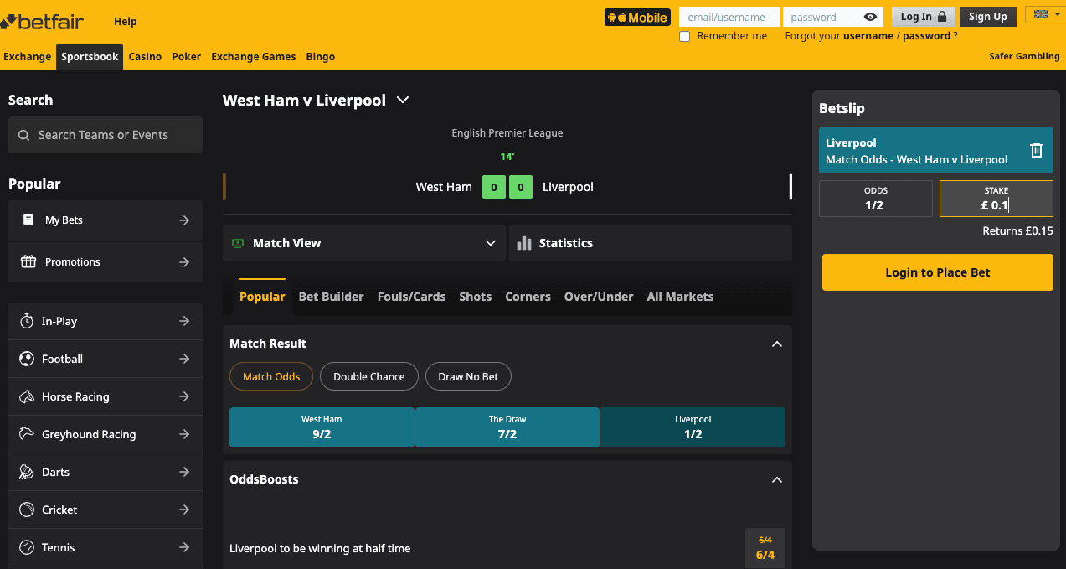Pick West Ham at 9/2
Viewport: 1066px width, 569px height.
click(322, 427)
